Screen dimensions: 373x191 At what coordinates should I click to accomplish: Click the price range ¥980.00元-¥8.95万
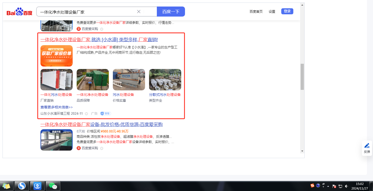(114, 131)
